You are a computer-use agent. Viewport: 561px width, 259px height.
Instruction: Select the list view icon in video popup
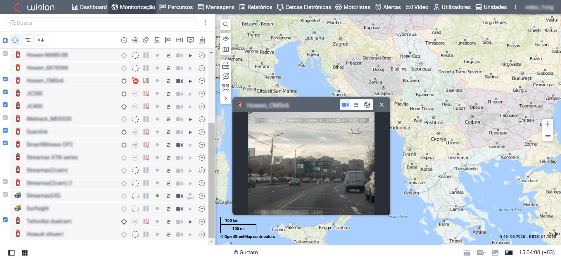click(x=356, y=105)
